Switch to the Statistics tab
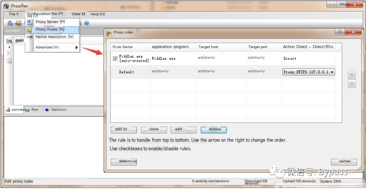 (56, 110)
